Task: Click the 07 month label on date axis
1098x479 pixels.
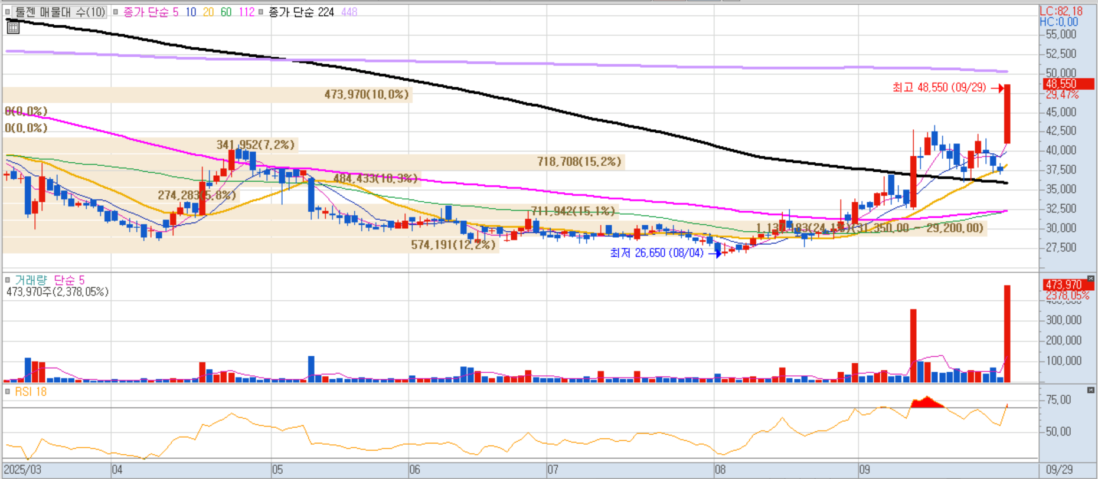Action: pyautogui.click(x=553, y=470)
